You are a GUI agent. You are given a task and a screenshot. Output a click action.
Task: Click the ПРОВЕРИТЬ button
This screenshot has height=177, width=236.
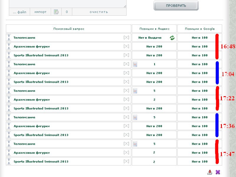[176, 6]
